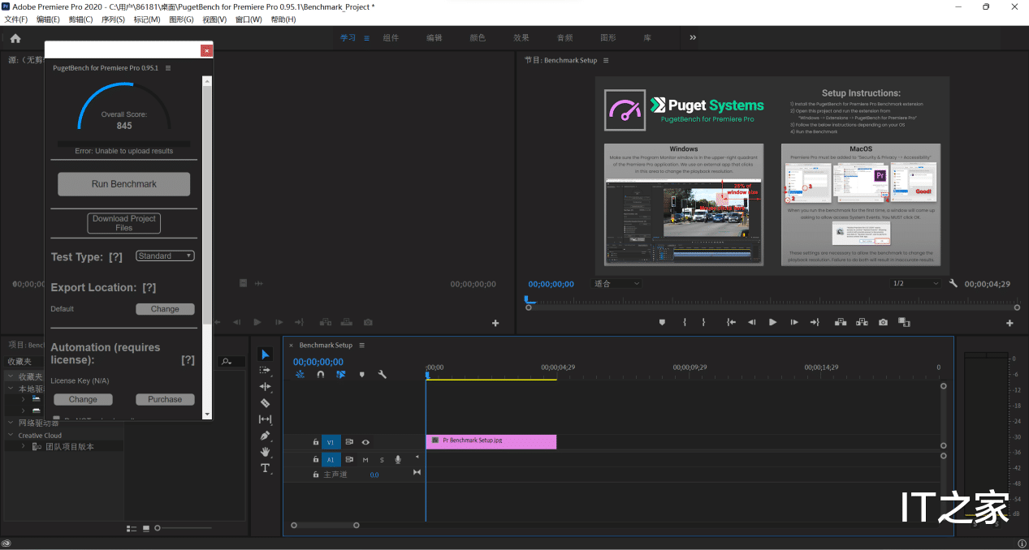
Task: Open playback resolution 1/2 dropdown
Action: pyautogui.click(x=915, y=283)
